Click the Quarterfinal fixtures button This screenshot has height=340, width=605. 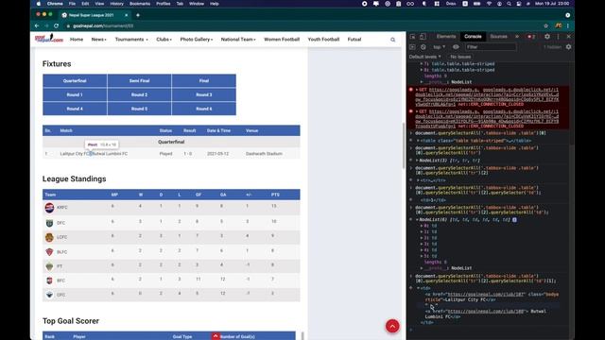(75, 81)
